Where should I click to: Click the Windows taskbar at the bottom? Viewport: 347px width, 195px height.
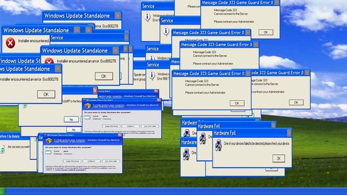click(173, 191)
